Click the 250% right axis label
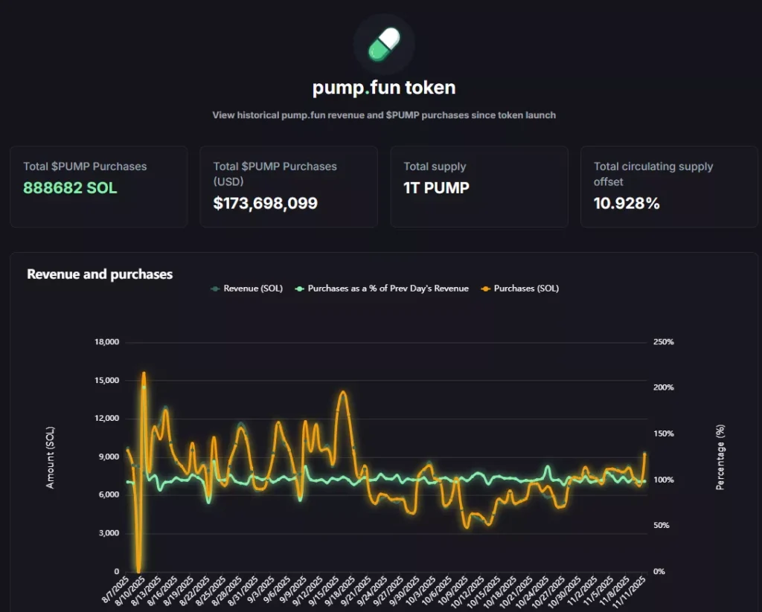The height and width of the screenshot is (612, 762). [663, 342]
